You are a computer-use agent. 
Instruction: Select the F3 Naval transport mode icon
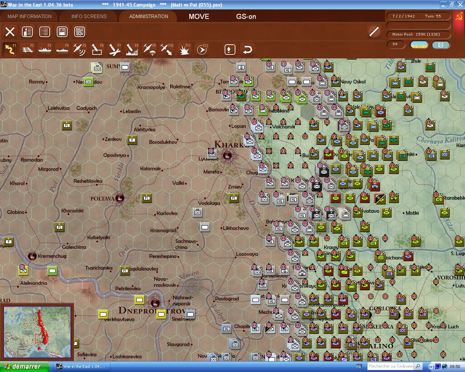click(45, 49)
